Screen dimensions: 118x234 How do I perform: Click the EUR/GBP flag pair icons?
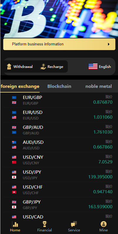pos(14,100)
